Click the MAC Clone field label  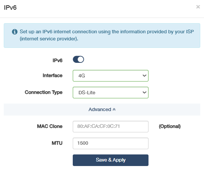pyautogui.click(x=50, y=126)
